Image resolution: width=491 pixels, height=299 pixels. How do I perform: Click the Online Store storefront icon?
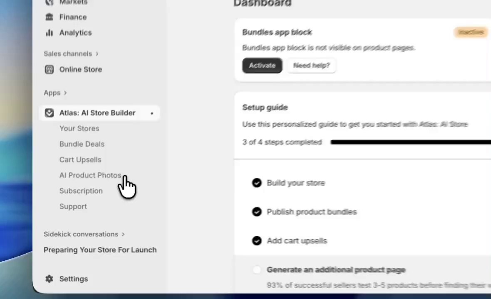[49, 69]
